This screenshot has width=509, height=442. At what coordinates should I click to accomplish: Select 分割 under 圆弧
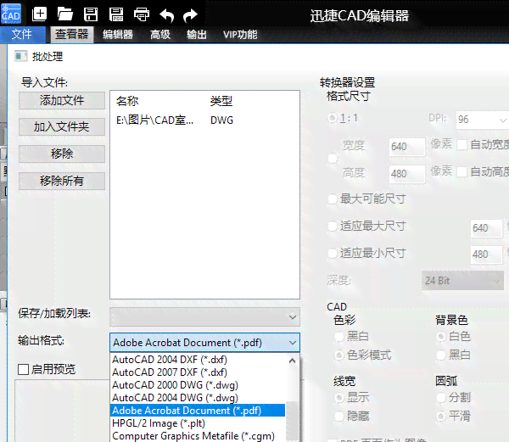(x=441, y=398)
